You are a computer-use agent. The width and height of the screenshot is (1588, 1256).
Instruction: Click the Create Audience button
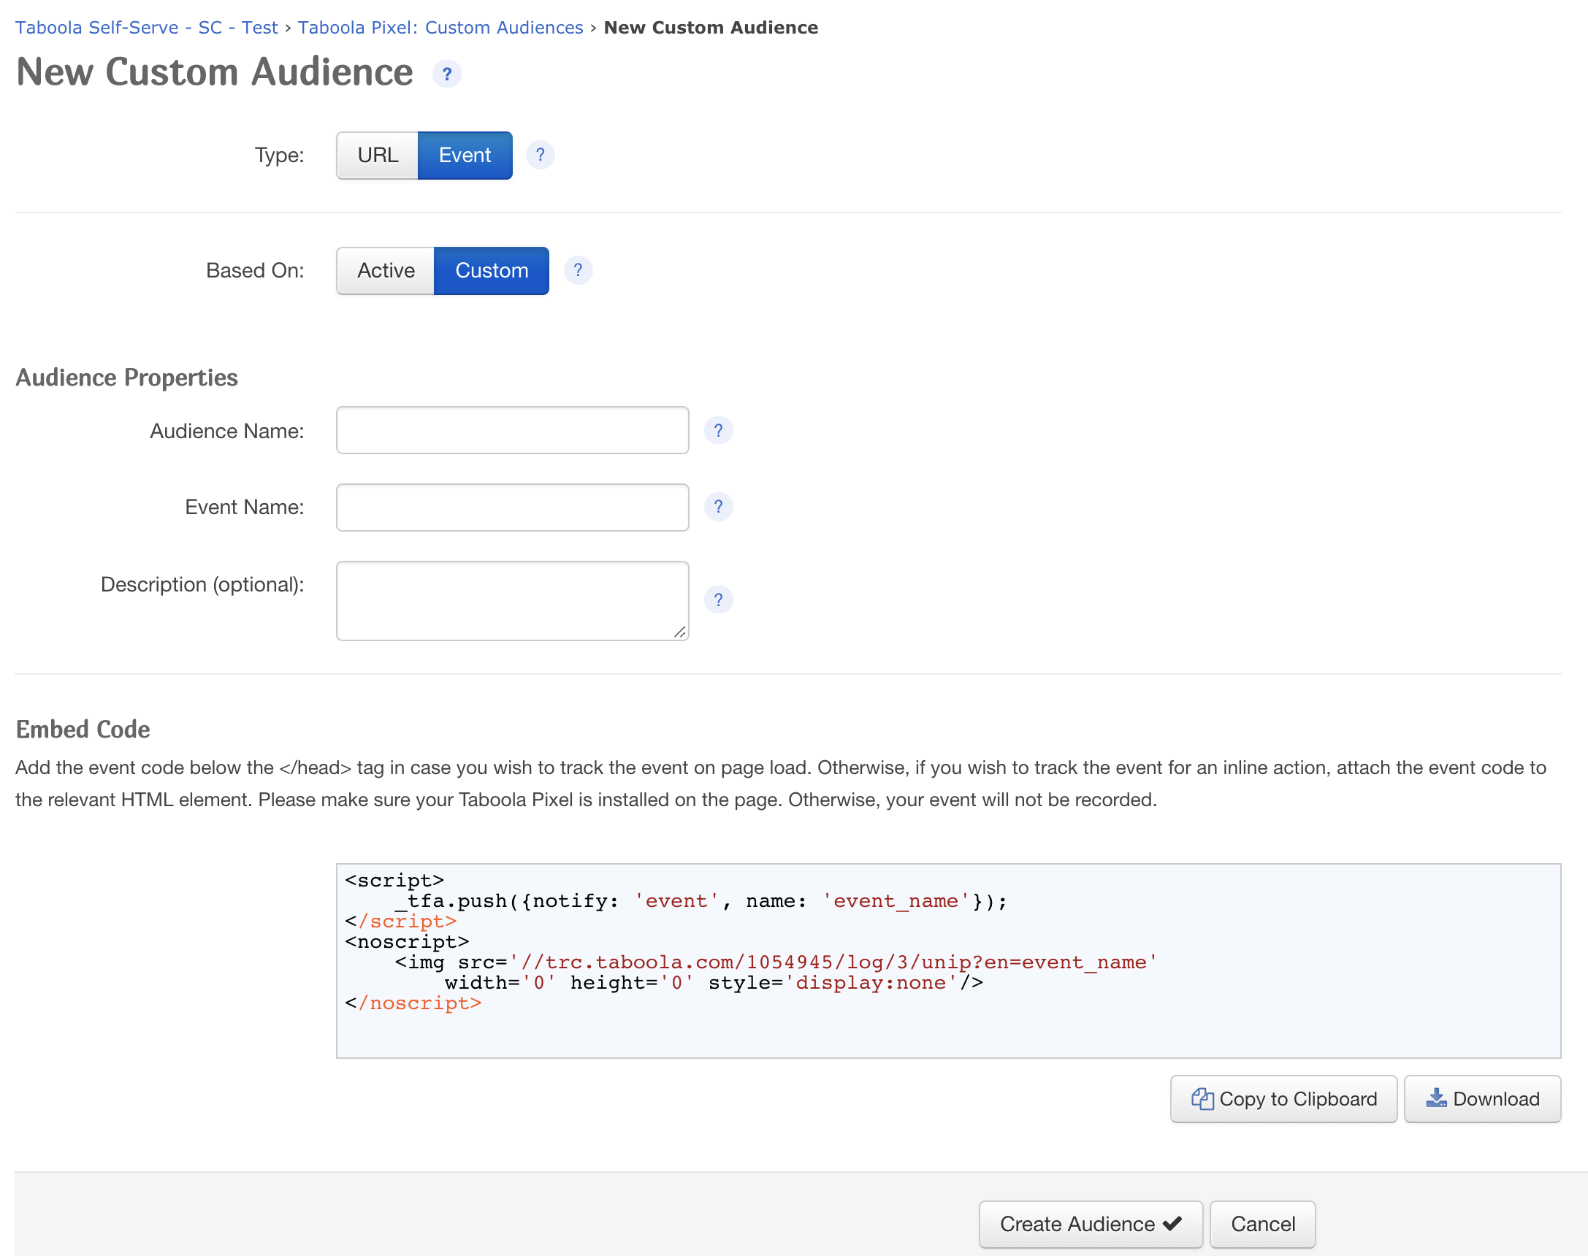coord(1091,1224)
